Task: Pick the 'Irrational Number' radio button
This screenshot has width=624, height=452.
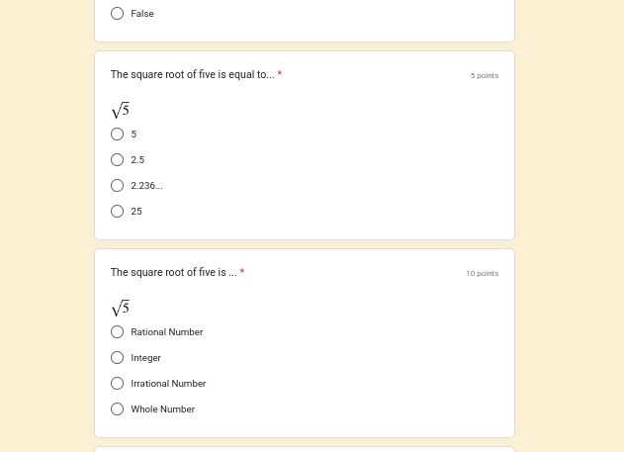Action: [x=117, y=384]
